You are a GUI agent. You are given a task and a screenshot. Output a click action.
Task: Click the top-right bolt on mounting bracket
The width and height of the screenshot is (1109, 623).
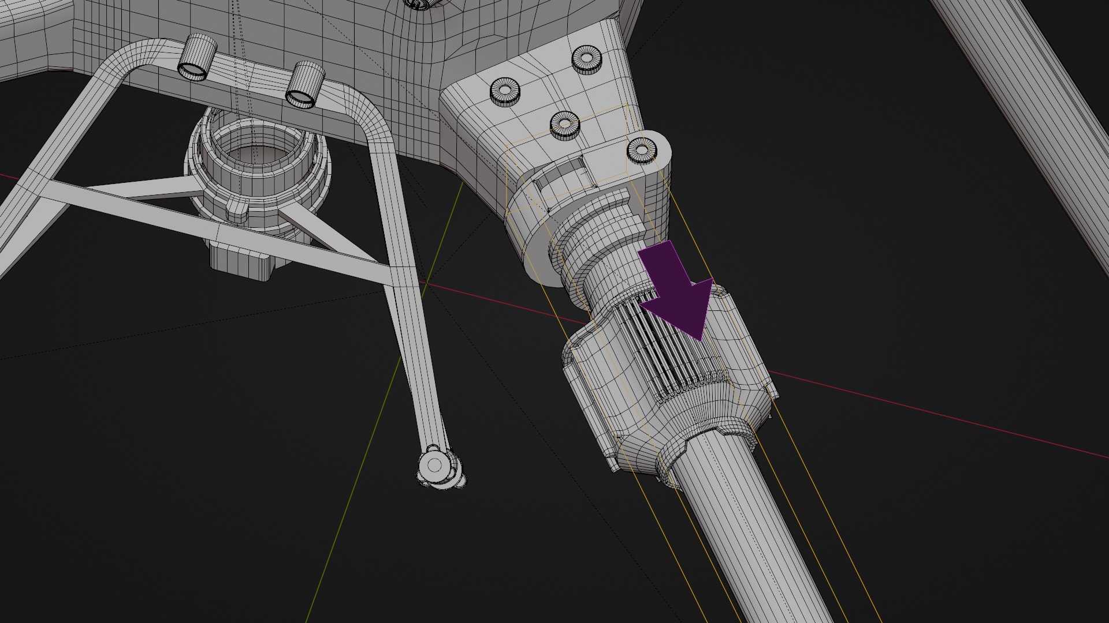pos(587,58)
